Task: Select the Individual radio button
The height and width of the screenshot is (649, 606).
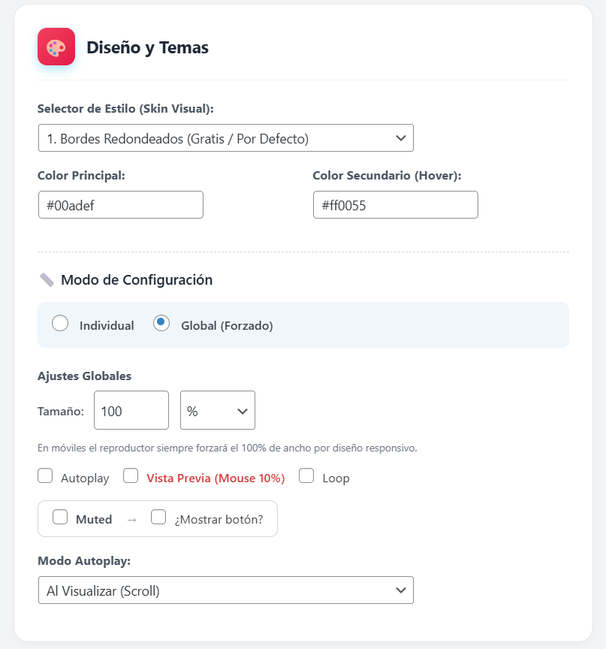Action: click(60, 324)
